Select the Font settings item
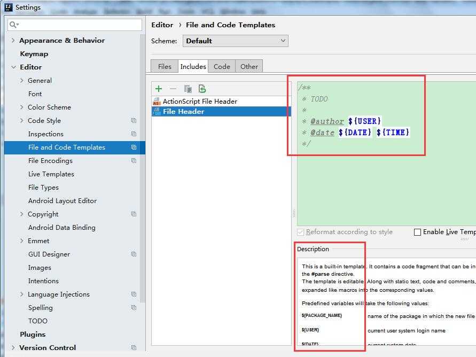This screenshot has height=357, width=476. click(x=35, y=94)
